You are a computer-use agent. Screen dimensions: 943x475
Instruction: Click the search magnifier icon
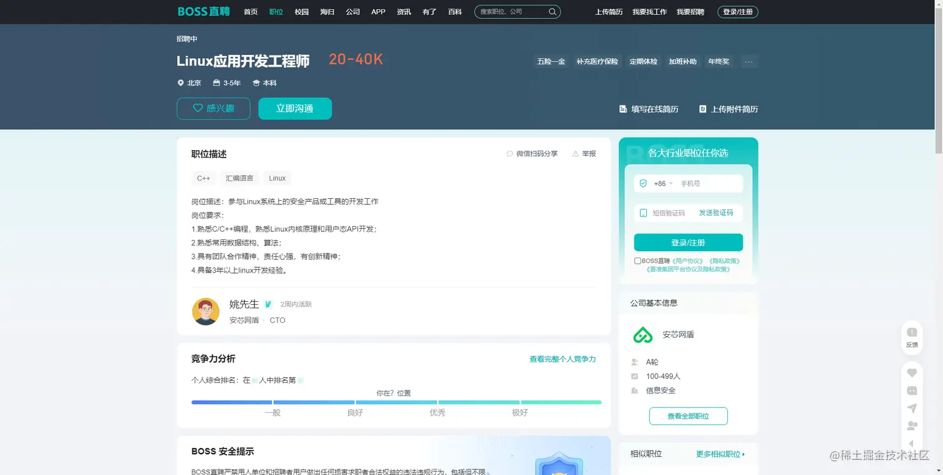click(553, 12)
